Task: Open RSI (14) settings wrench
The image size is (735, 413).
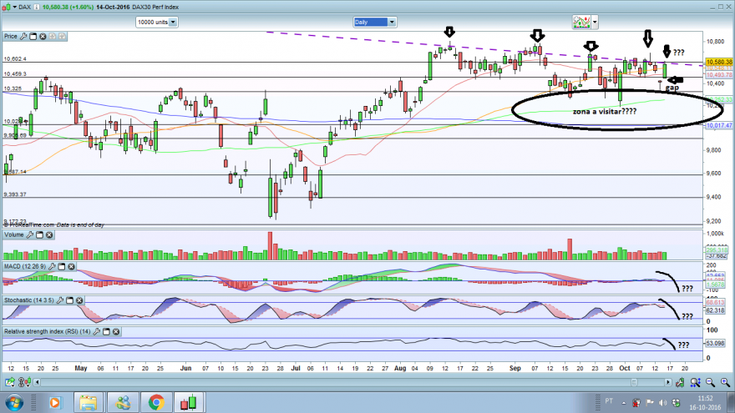Action: point(96,331)
